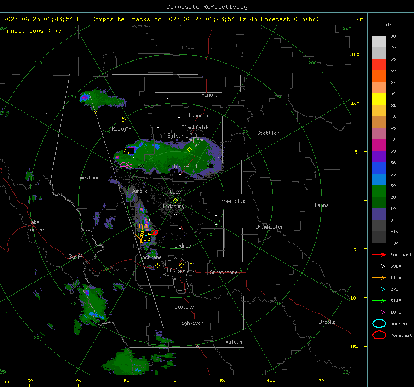Click the yellow diamond marker by RedDeer
This screenshot has width=414, height=387.
pos(189,150)
